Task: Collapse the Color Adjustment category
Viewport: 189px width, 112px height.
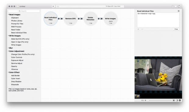Action: 9,51
